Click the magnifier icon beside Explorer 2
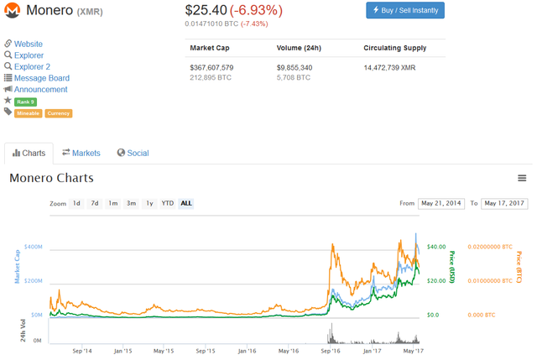Screen dimensions: 537x360 [8, 66]
